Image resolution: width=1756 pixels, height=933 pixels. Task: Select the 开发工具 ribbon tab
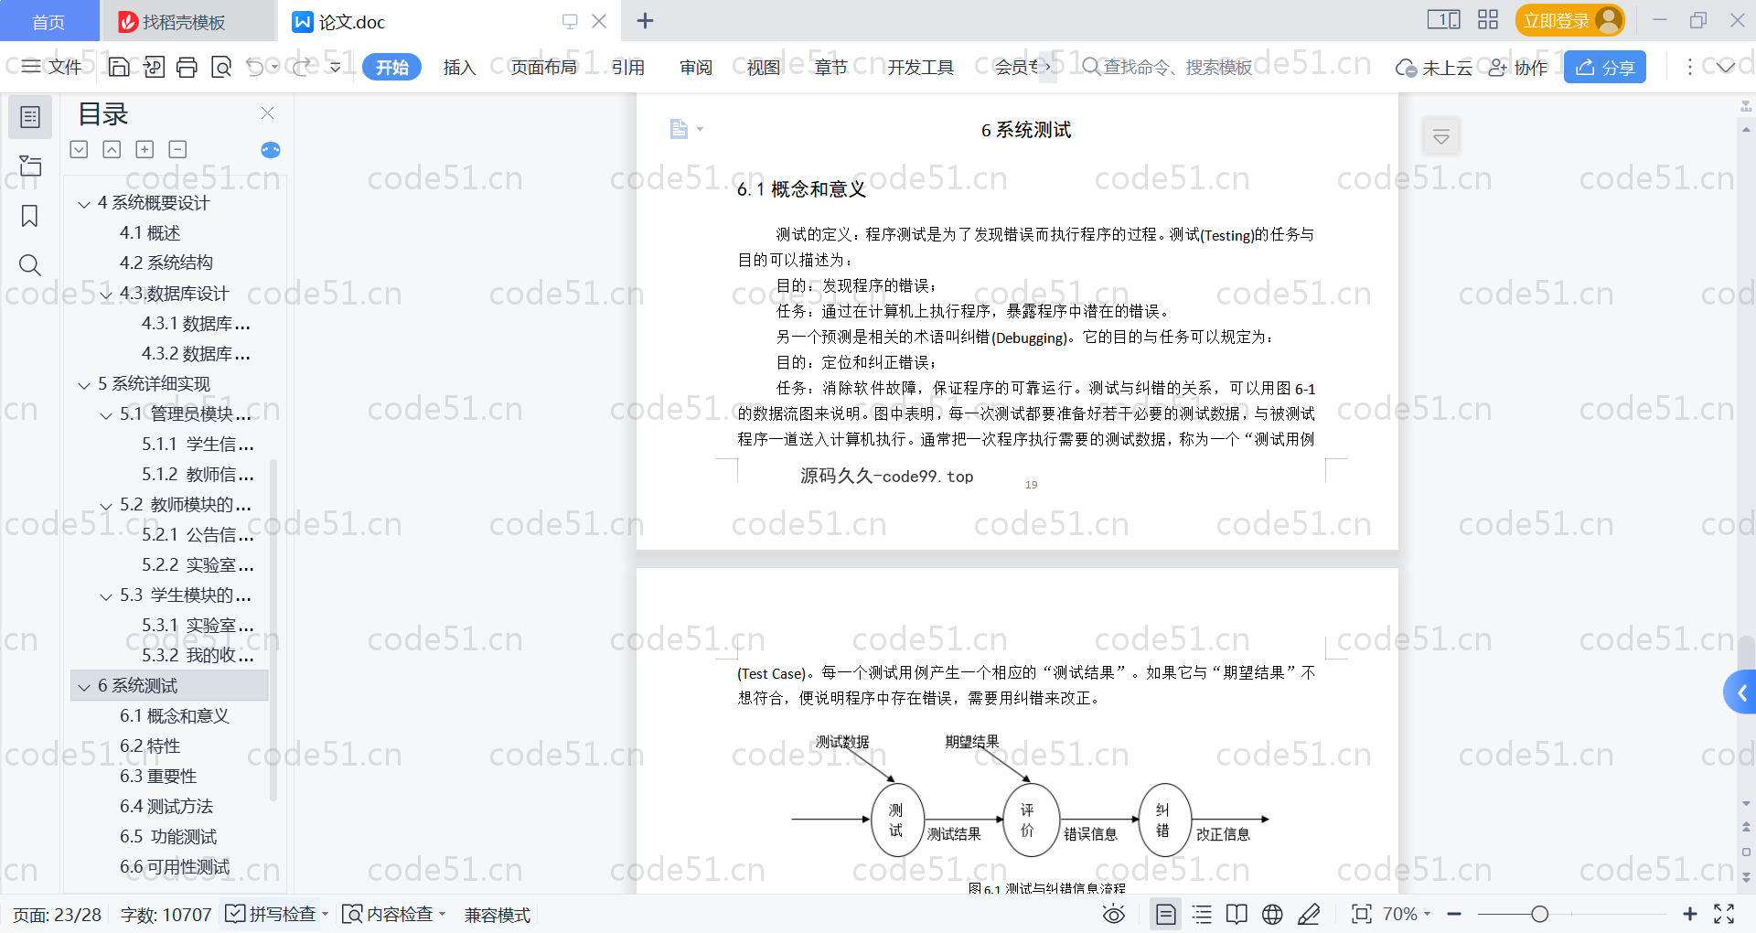click(920, 67)
